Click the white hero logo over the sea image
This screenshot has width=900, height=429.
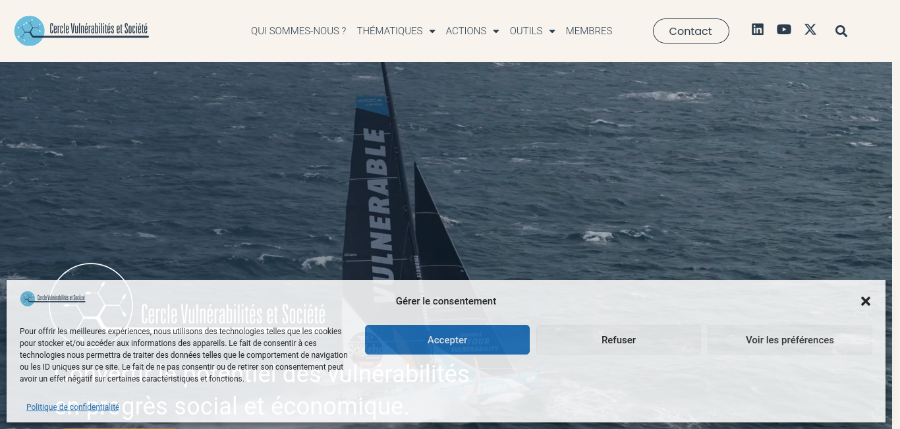point(187,303)
